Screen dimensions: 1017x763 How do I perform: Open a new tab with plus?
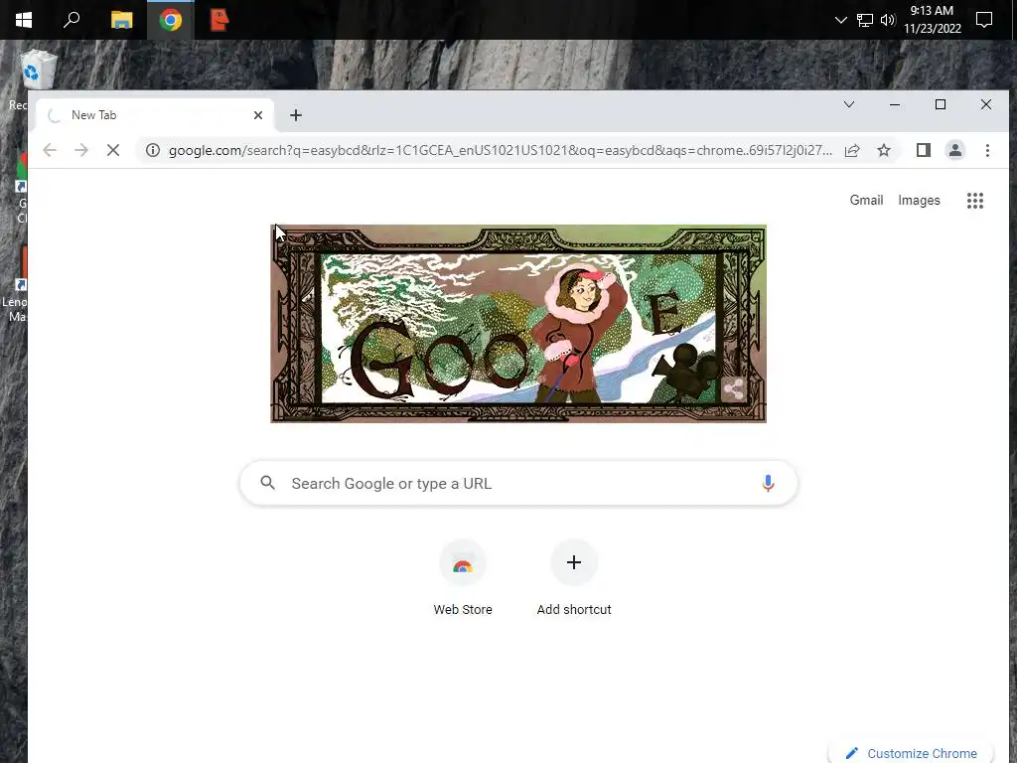(296, 115)
